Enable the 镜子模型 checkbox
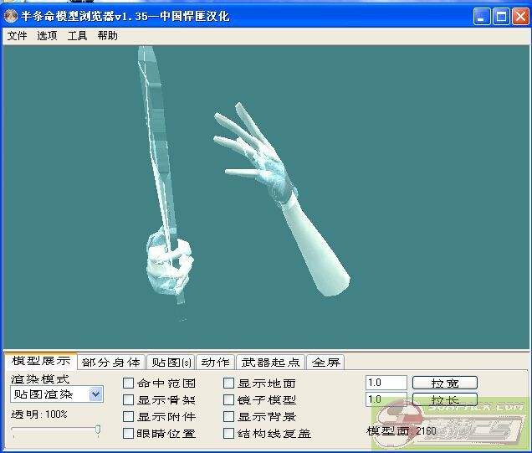 pos(228,400)
